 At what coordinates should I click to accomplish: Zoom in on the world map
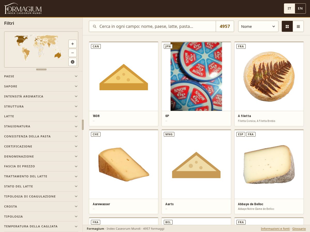[73, 44]
